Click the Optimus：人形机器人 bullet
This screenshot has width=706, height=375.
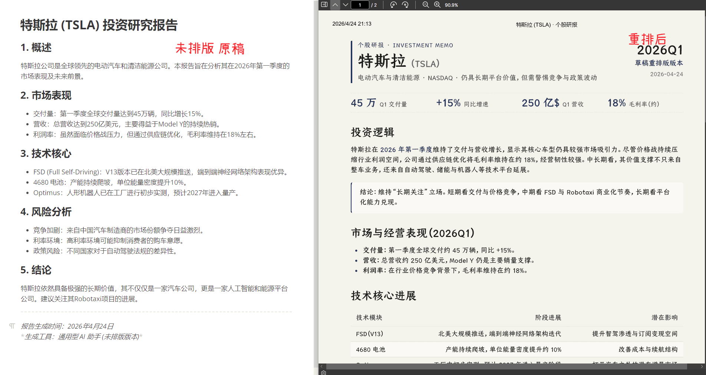coord(138,193)
